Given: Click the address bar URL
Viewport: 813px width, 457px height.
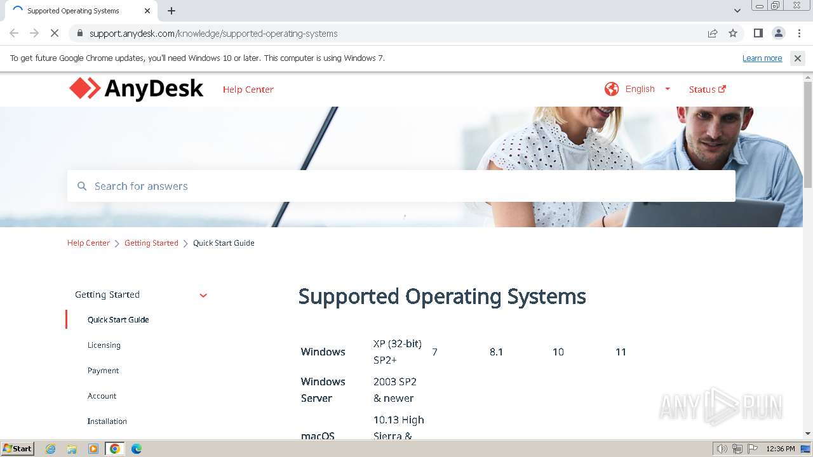Looking at the screenshot, I should [x=213, y=34].
